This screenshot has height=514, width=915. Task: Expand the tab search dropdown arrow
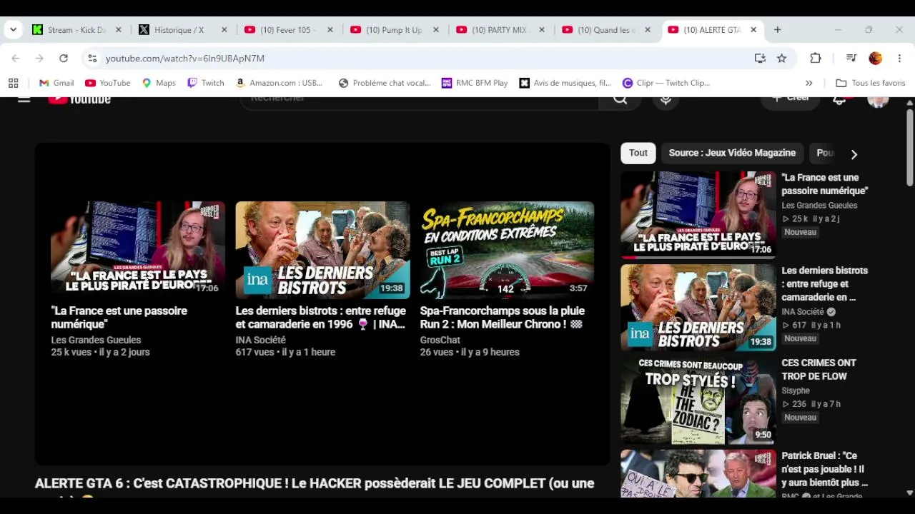point(13,30)
